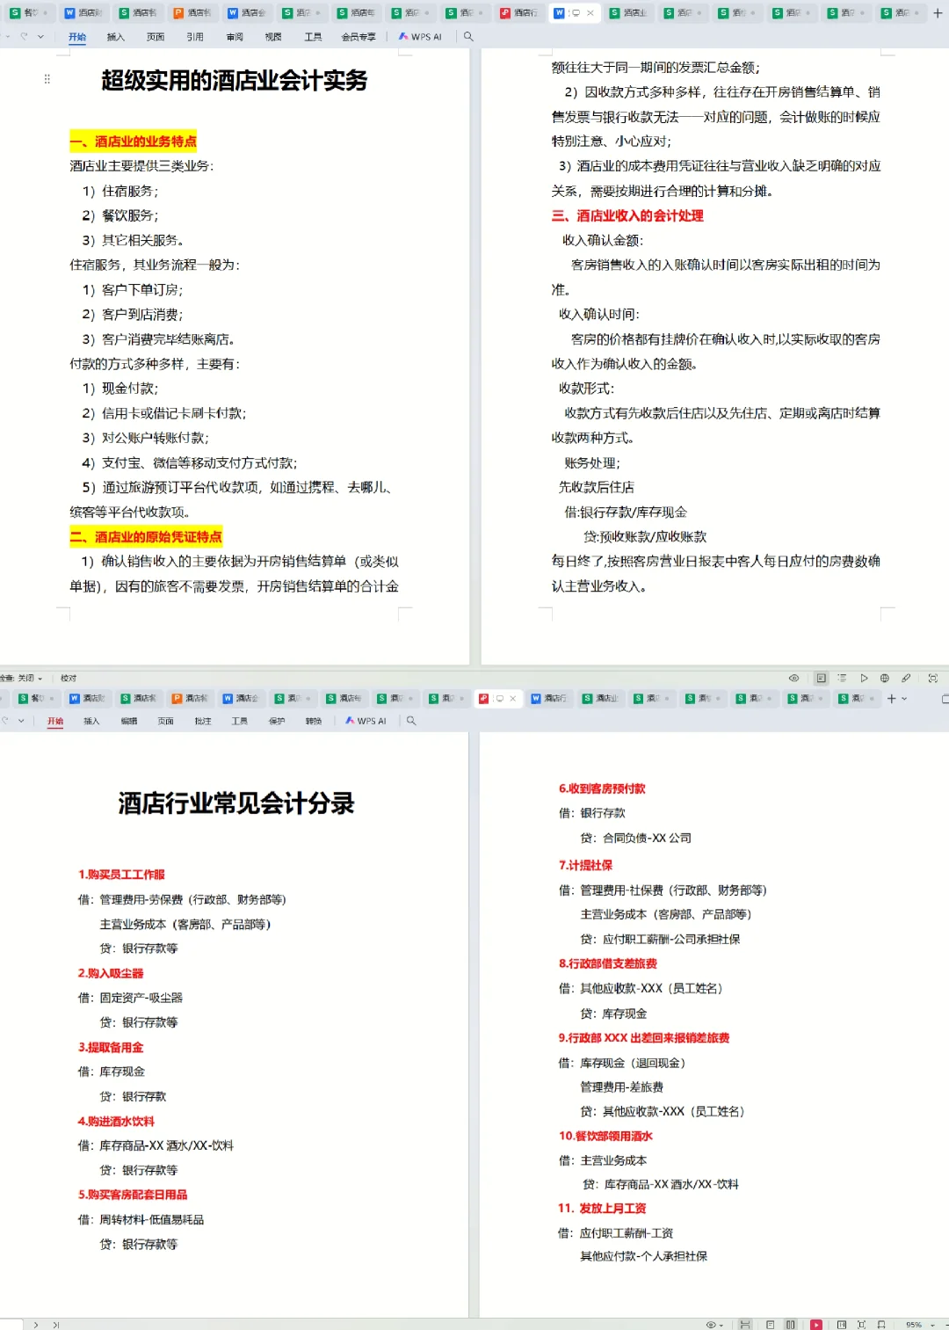
Task: Open the 审阅 ribbon tab
Action: click(x=233, y=37)
